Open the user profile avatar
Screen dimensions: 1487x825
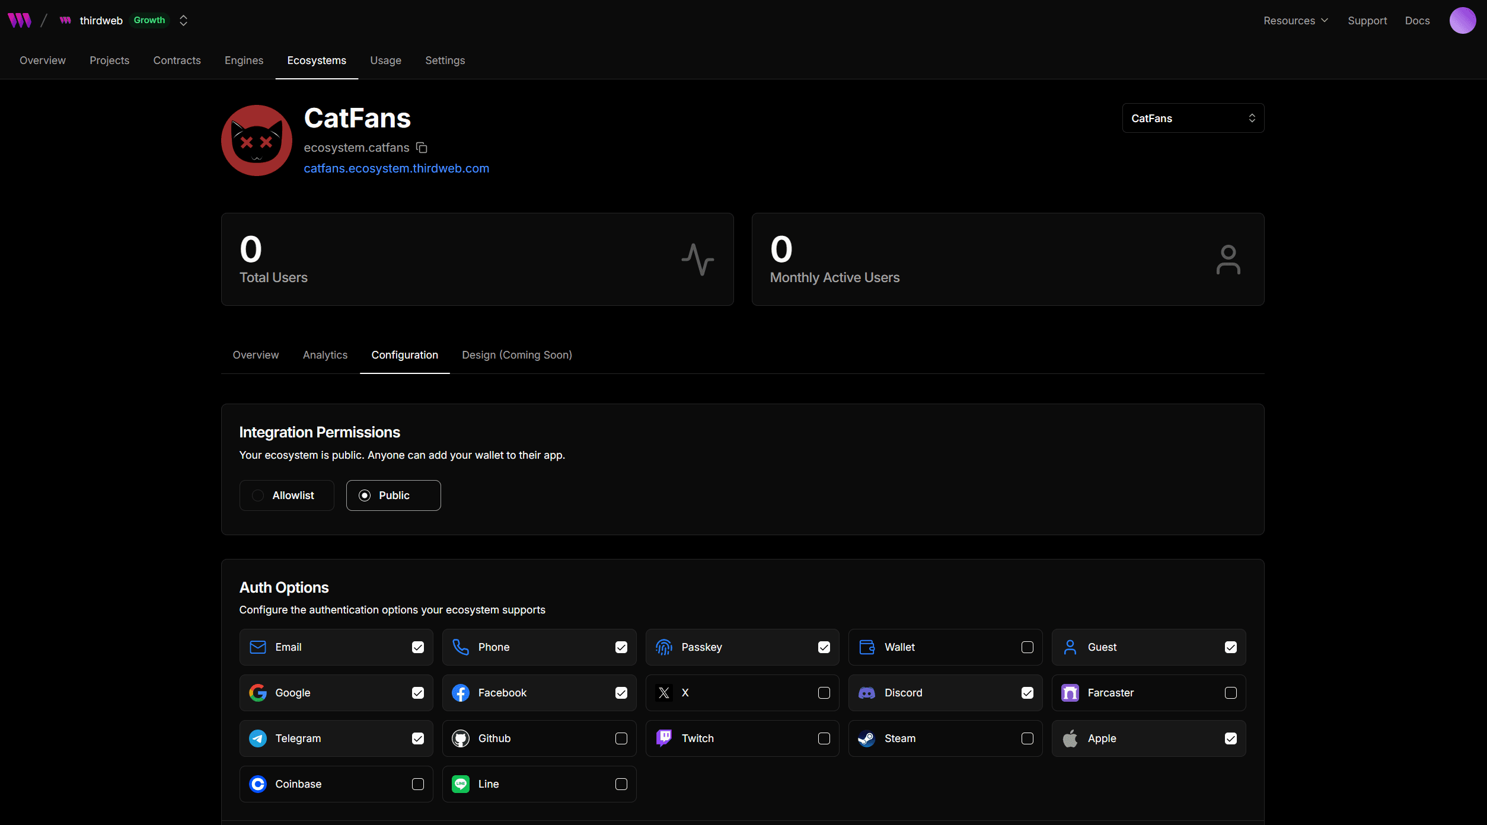point(1462,20)
